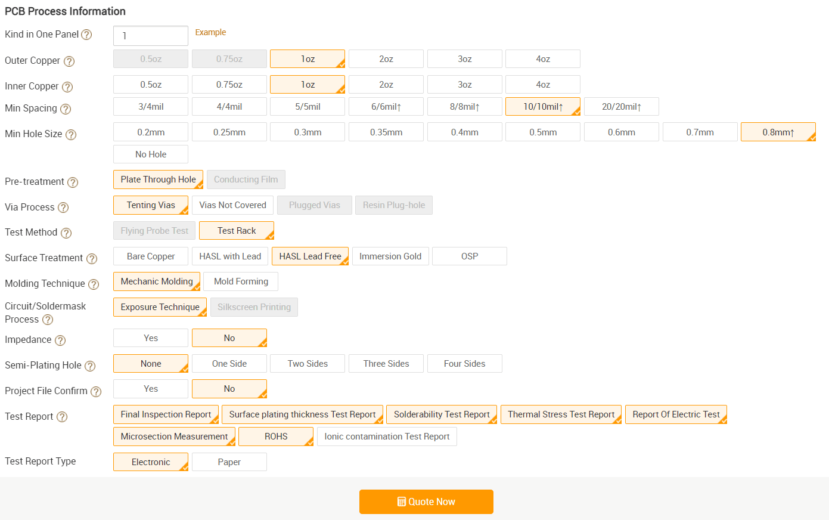Show help for Semi-Plating Hole
Screen dimensions: 829x520
[90, 366]
